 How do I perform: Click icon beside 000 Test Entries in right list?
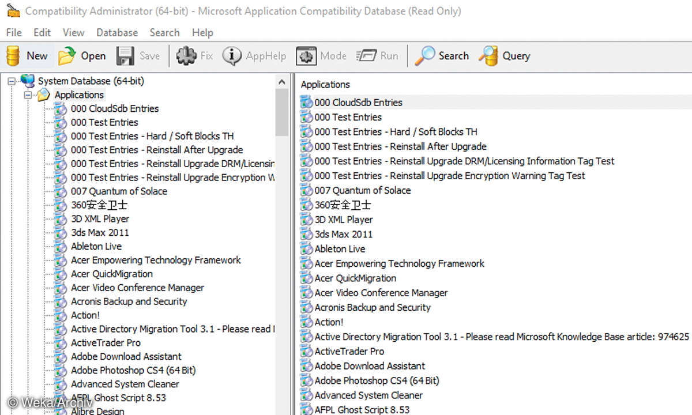[x=306, y=117]
